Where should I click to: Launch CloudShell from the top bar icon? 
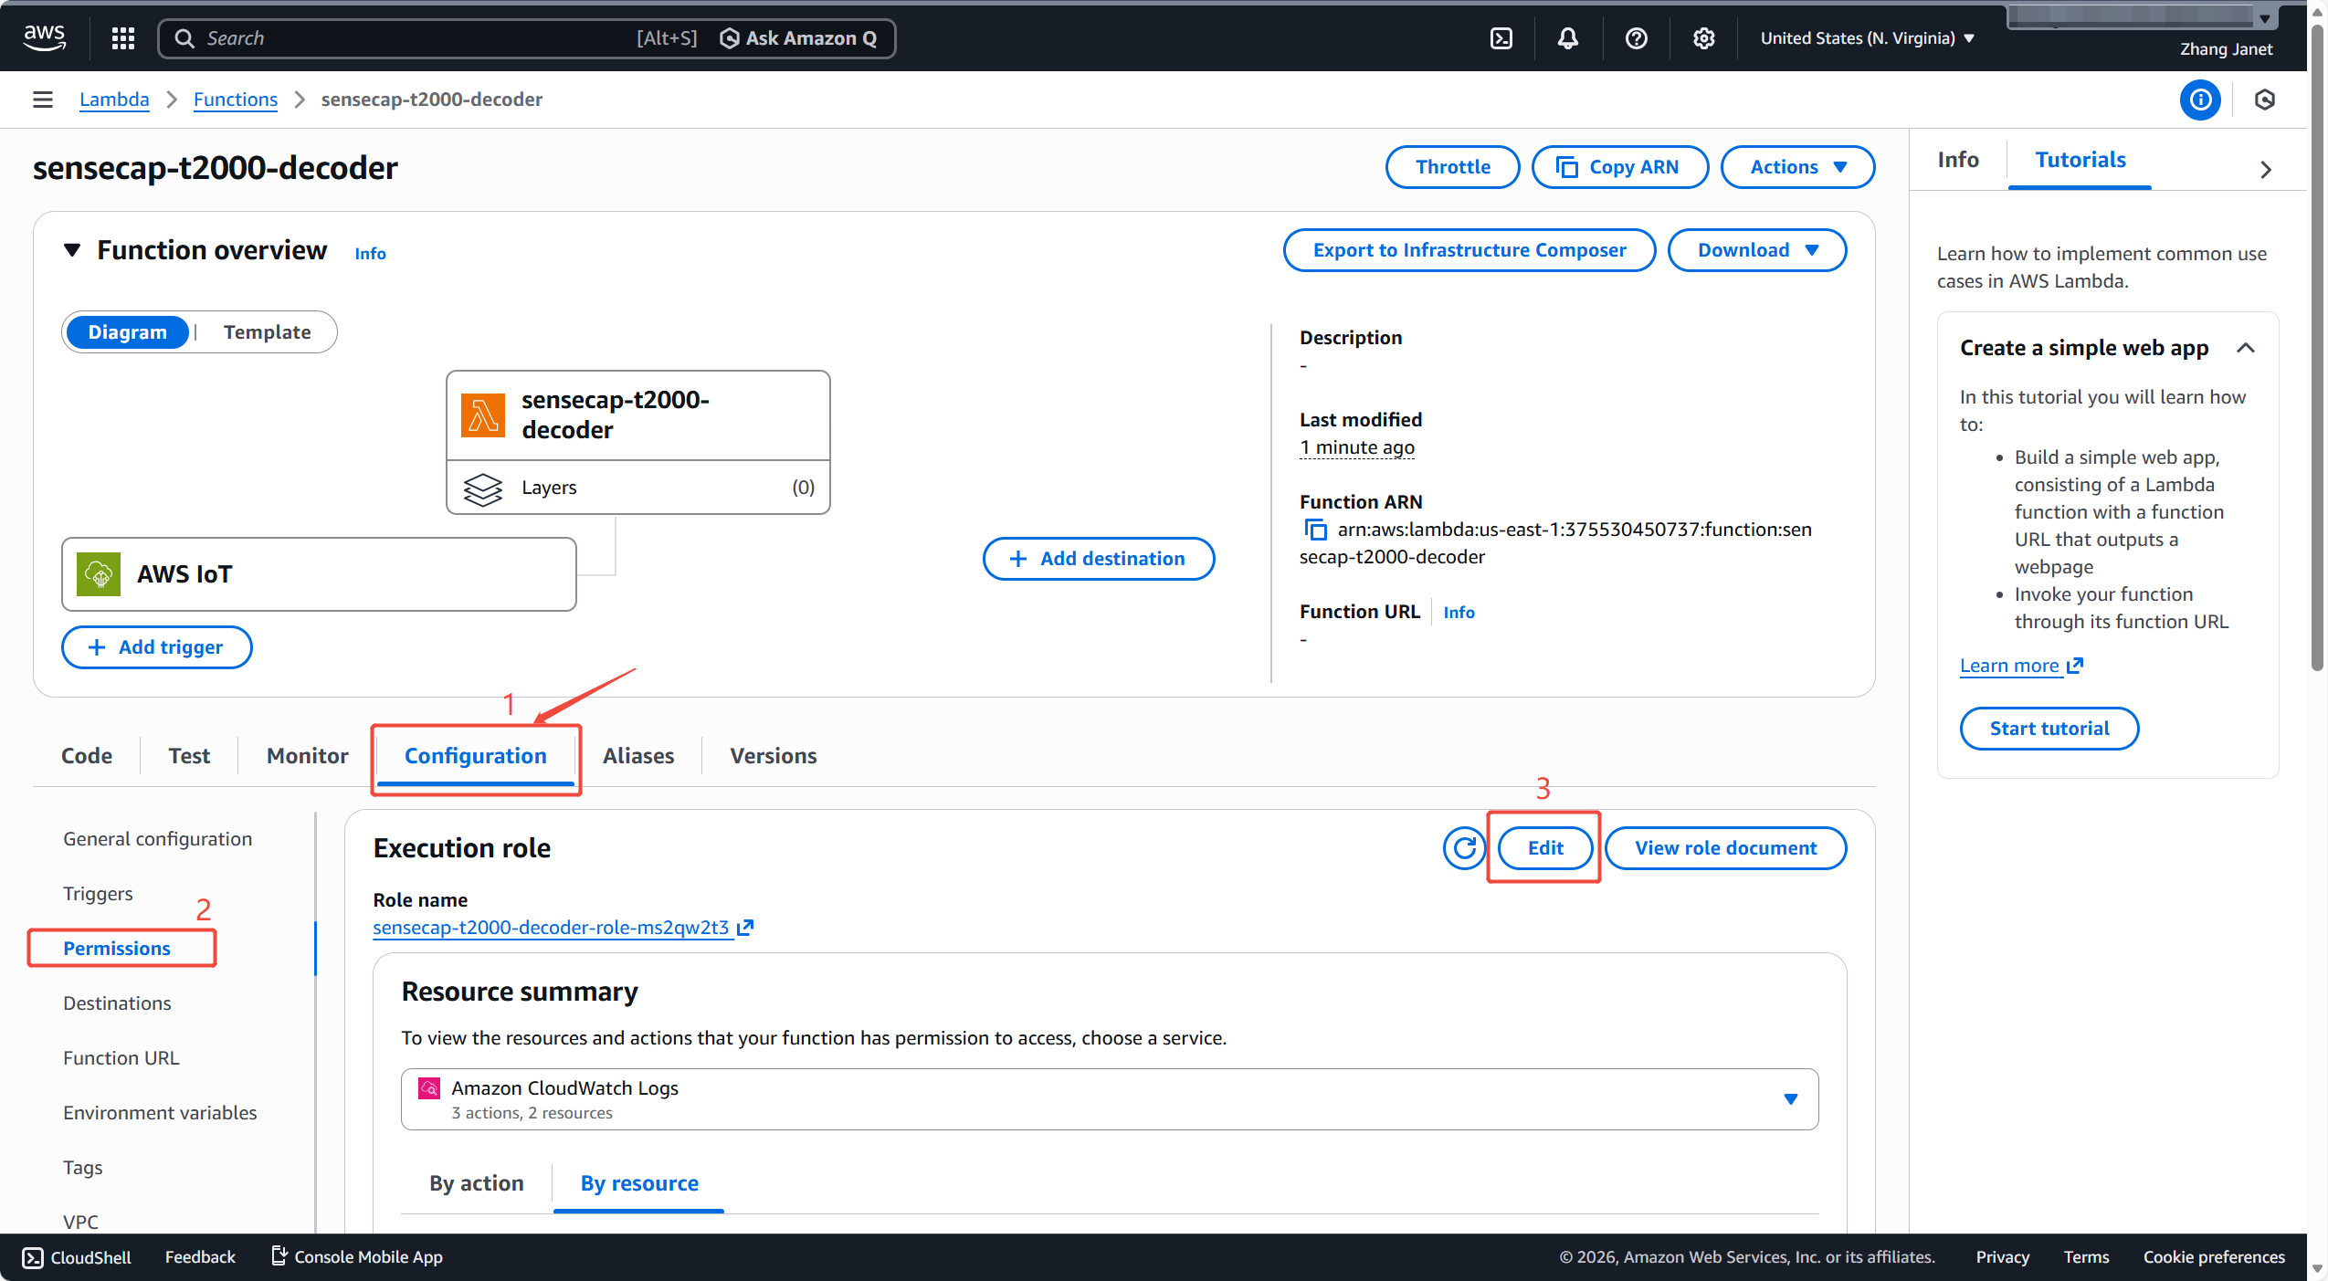pyautogui.click(x=1501, y=38)
